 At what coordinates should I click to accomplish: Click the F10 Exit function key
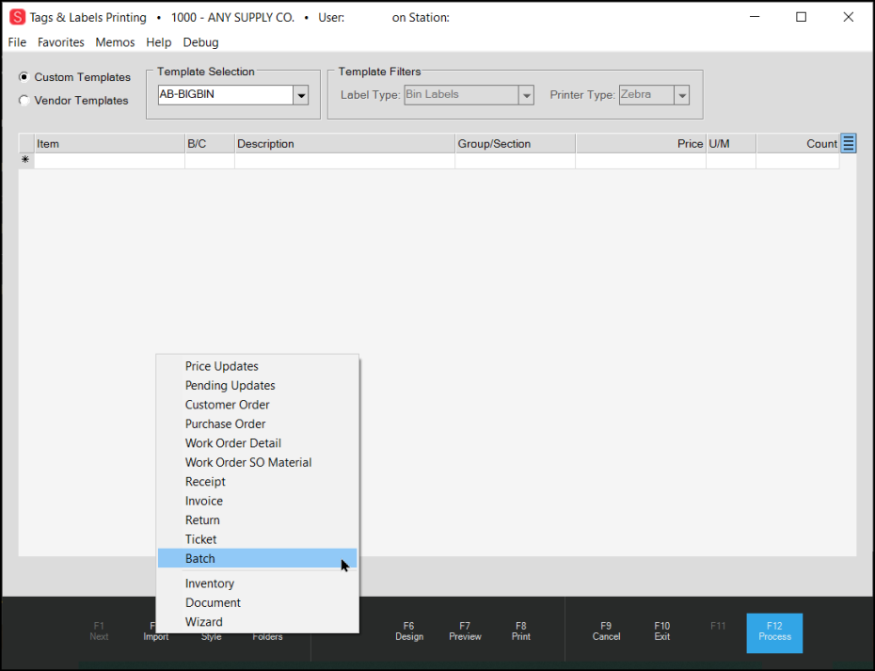(x=662, y=631)
